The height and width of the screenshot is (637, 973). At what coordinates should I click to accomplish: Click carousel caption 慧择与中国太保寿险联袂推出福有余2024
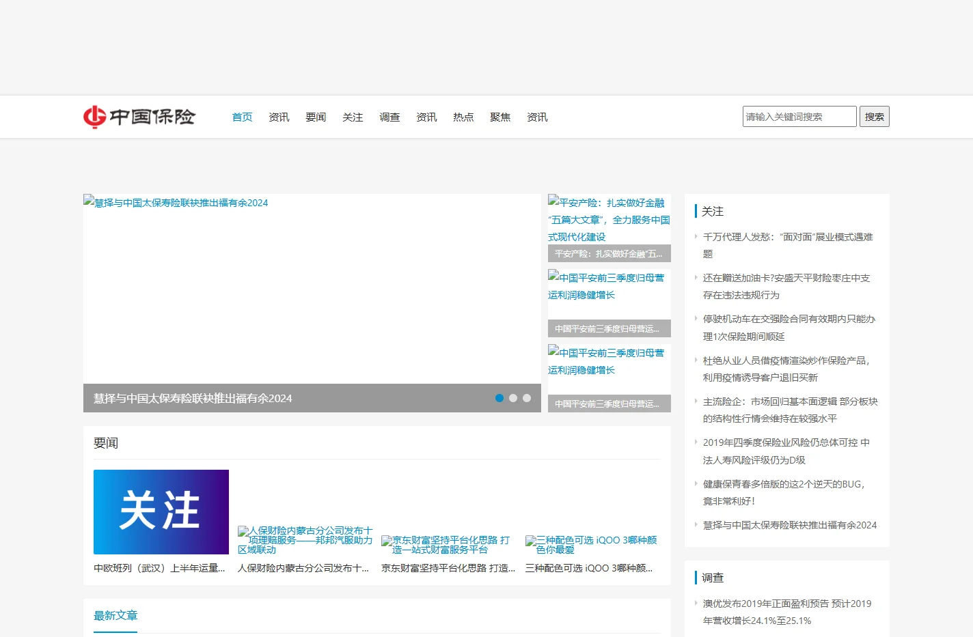pos(193,398)
